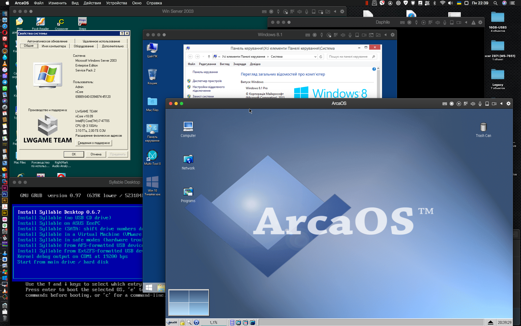Screen dimensions: 521x326
Task: Click refresh button in Windows 8.1 address bar
Action: (x=321, y=57)
